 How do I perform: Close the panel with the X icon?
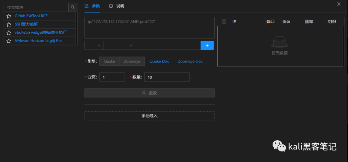click(x=339, y=4)
